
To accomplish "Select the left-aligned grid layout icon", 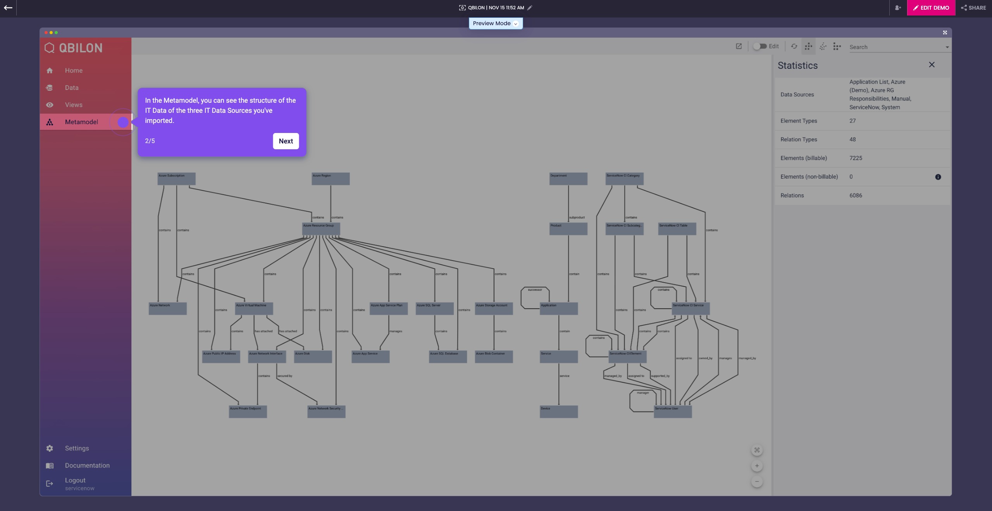I will (837, 47).
